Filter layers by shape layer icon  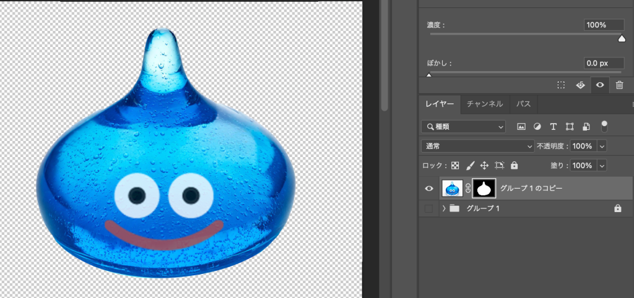coord(570,127)
